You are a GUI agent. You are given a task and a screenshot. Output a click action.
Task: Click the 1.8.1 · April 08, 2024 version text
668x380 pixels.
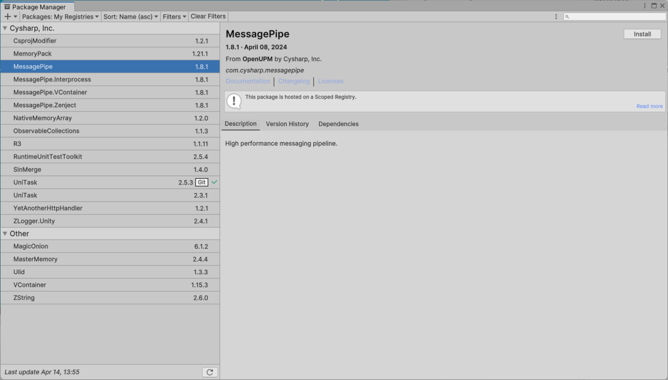coord(256,47)
